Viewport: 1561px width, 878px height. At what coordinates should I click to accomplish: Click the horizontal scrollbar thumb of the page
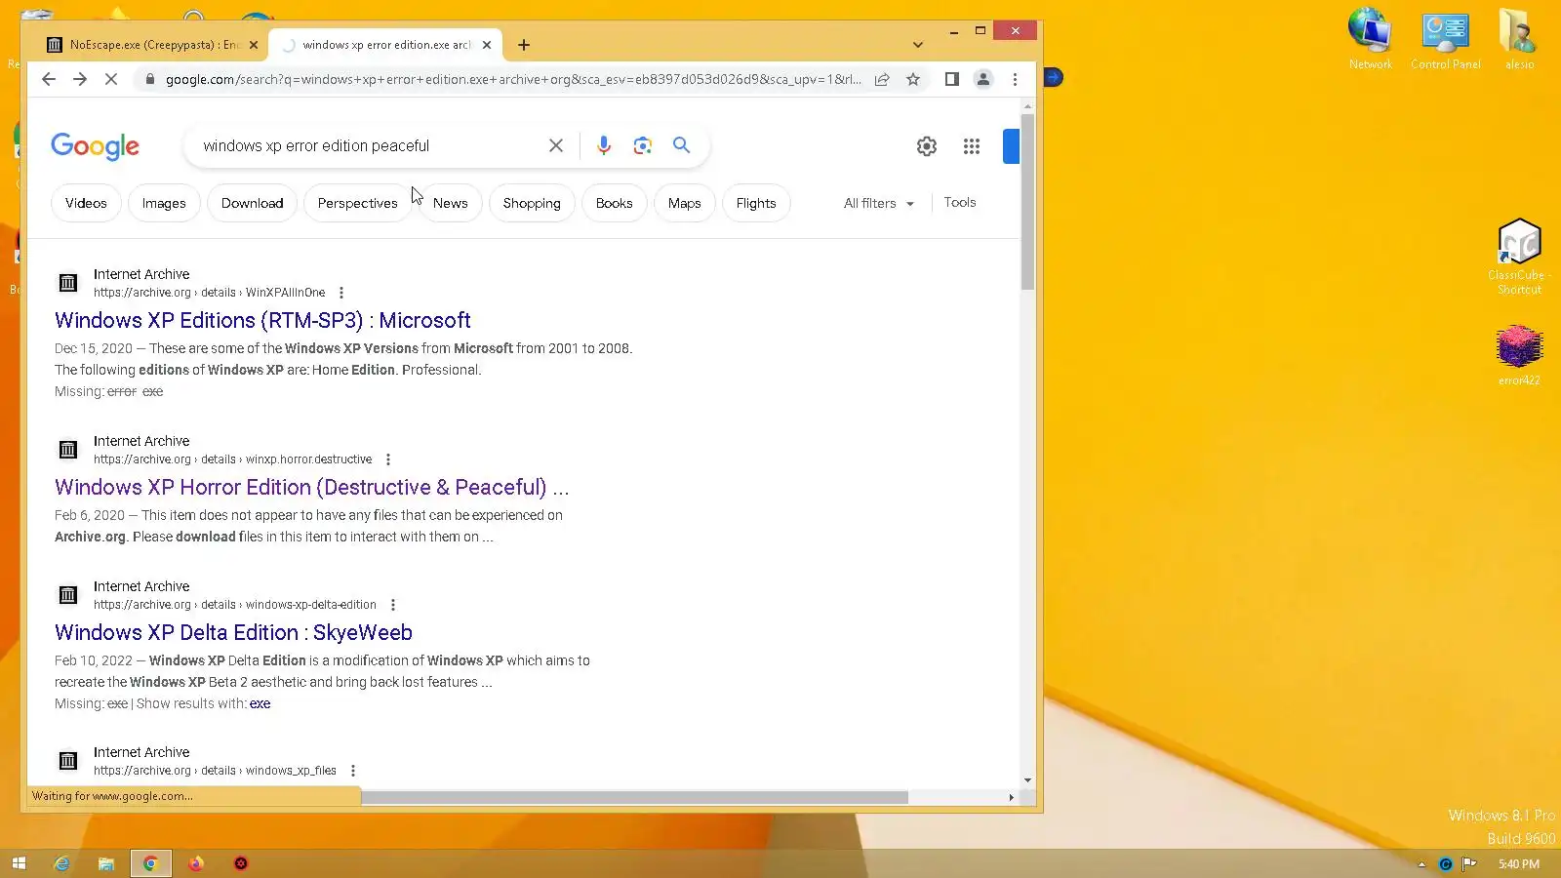(634, 797)
